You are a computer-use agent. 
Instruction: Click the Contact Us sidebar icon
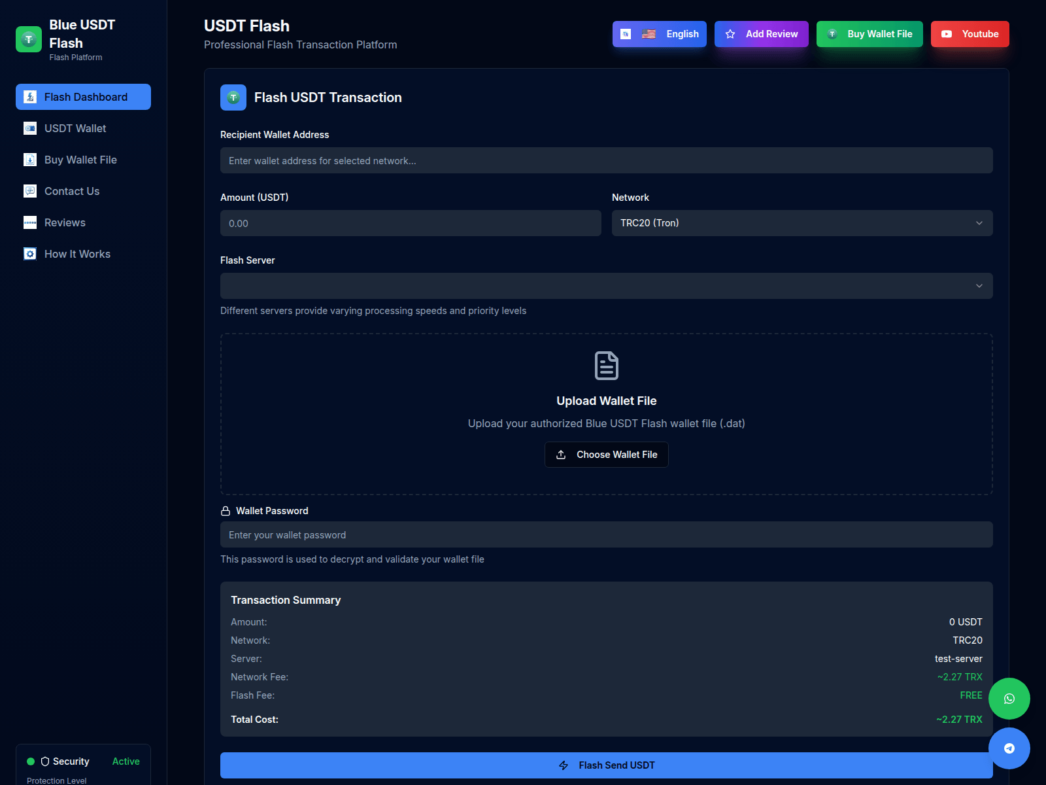[30, 191]
